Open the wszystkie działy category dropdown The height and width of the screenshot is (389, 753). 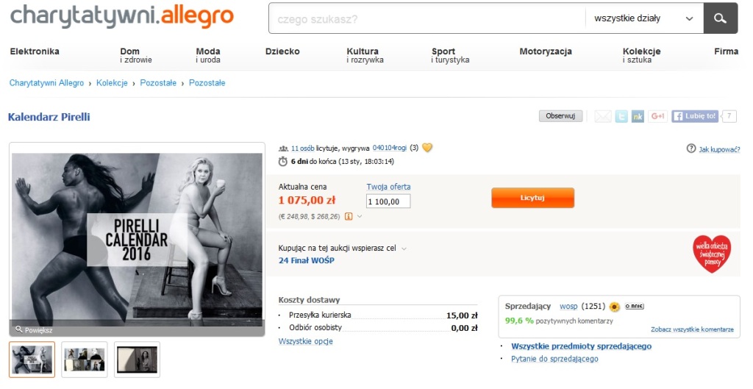coord(644,18)
